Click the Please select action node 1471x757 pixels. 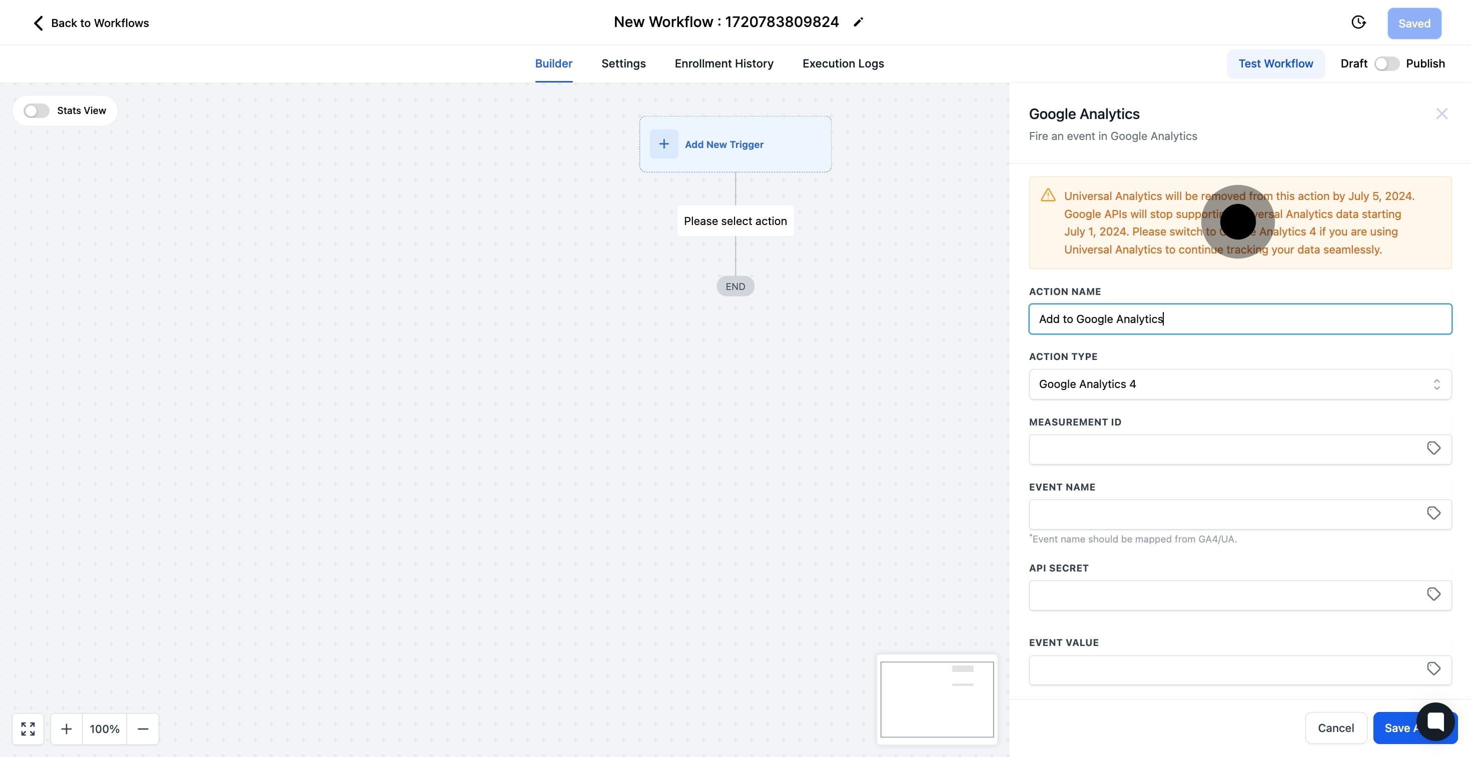tap(735, 221)
